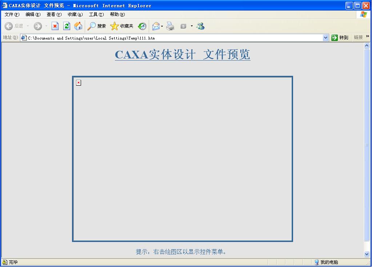Minimize the Internet Explorer window

pos(349,5)
